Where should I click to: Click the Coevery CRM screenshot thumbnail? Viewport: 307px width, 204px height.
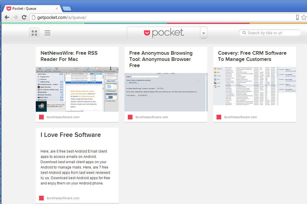point(255,86)
